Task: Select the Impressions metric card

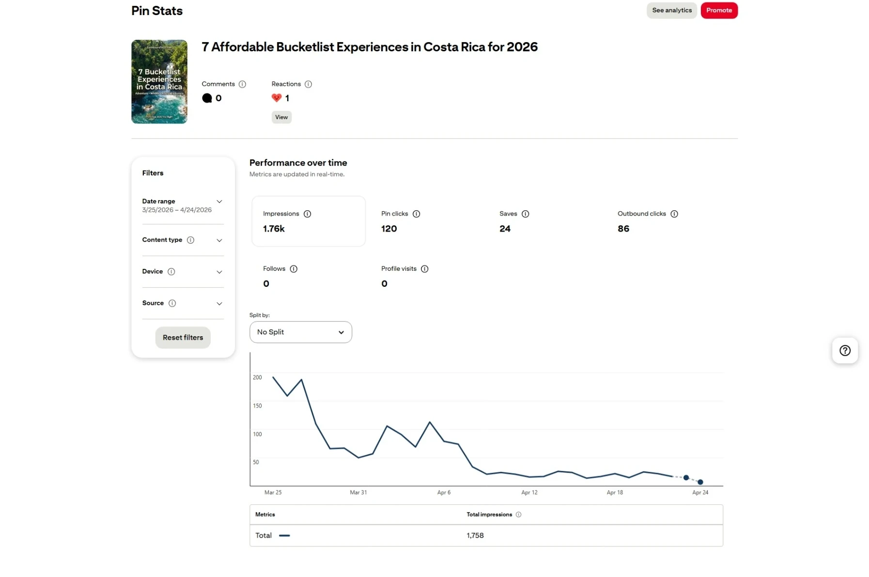Action: [308, 221]
